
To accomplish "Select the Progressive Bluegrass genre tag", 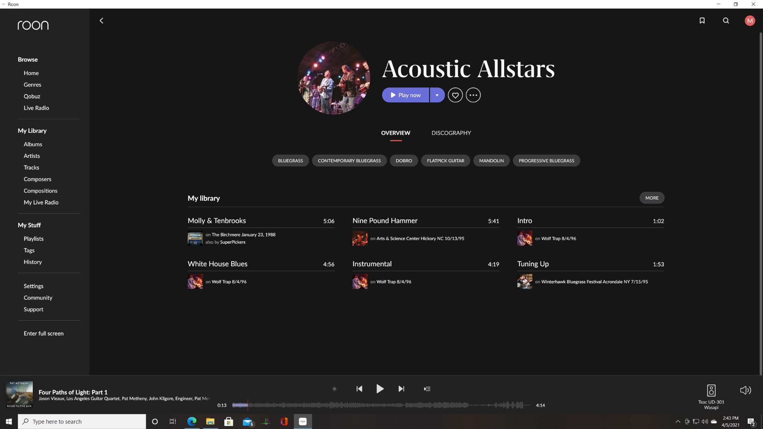I will tap(546, 161).
